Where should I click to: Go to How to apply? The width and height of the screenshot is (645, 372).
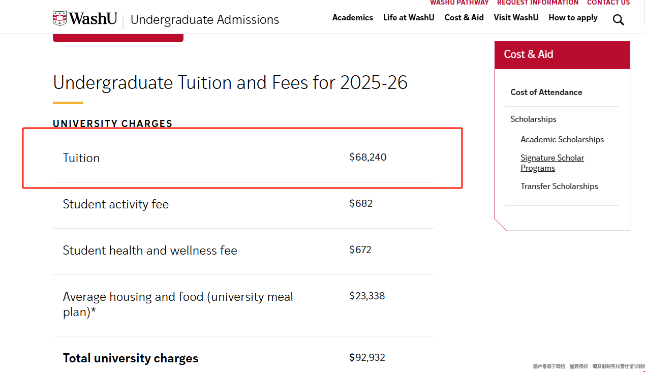coord(573,18)
